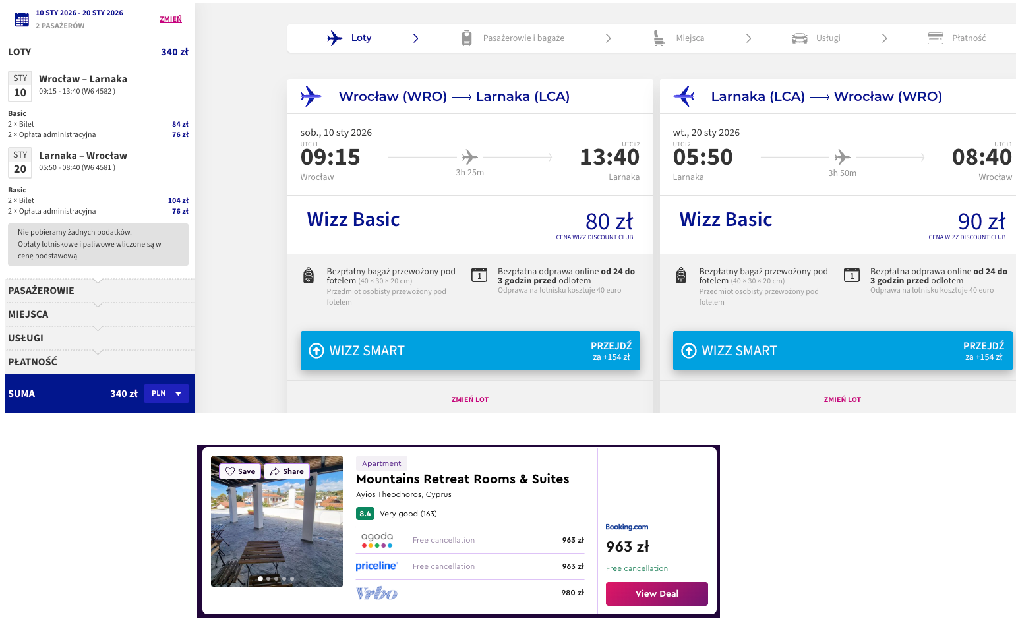The width and height of the screenshot is (1016, 619).
Task: Click the ZMIEŃ link for dates
Action: click(x=171, y=19)
